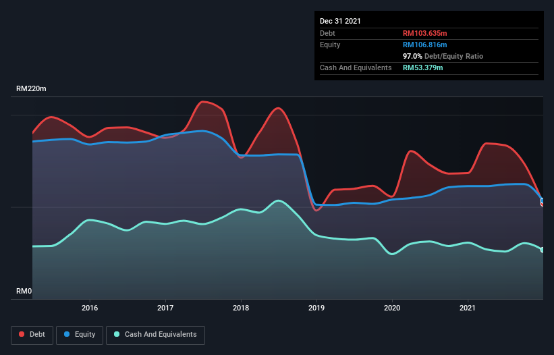The width and height of the screenshot is (554, 355).
Task: Toggle the Equity series legend button
Action: (80, 335)
